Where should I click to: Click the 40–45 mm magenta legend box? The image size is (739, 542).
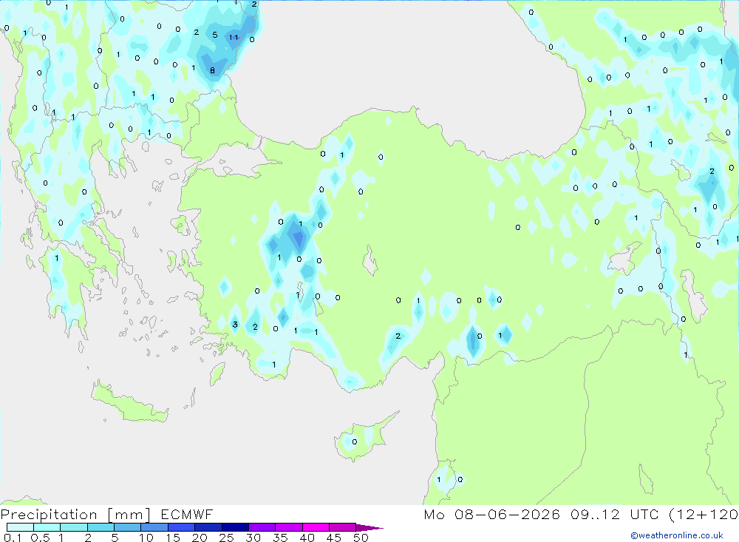(316, 527)
